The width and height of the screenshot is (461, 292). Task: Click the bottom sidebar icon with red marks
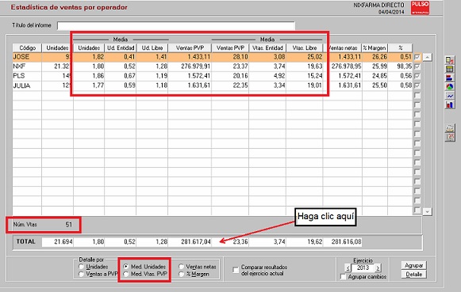(x=450, y=137)
